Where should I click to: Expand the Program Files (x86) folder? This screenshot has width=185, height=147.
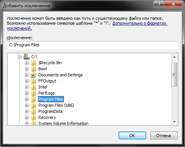tap(27, 105)
